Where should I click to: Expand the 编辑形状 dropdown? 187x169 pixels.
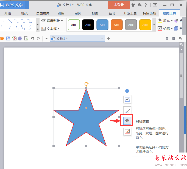[62, 21]
